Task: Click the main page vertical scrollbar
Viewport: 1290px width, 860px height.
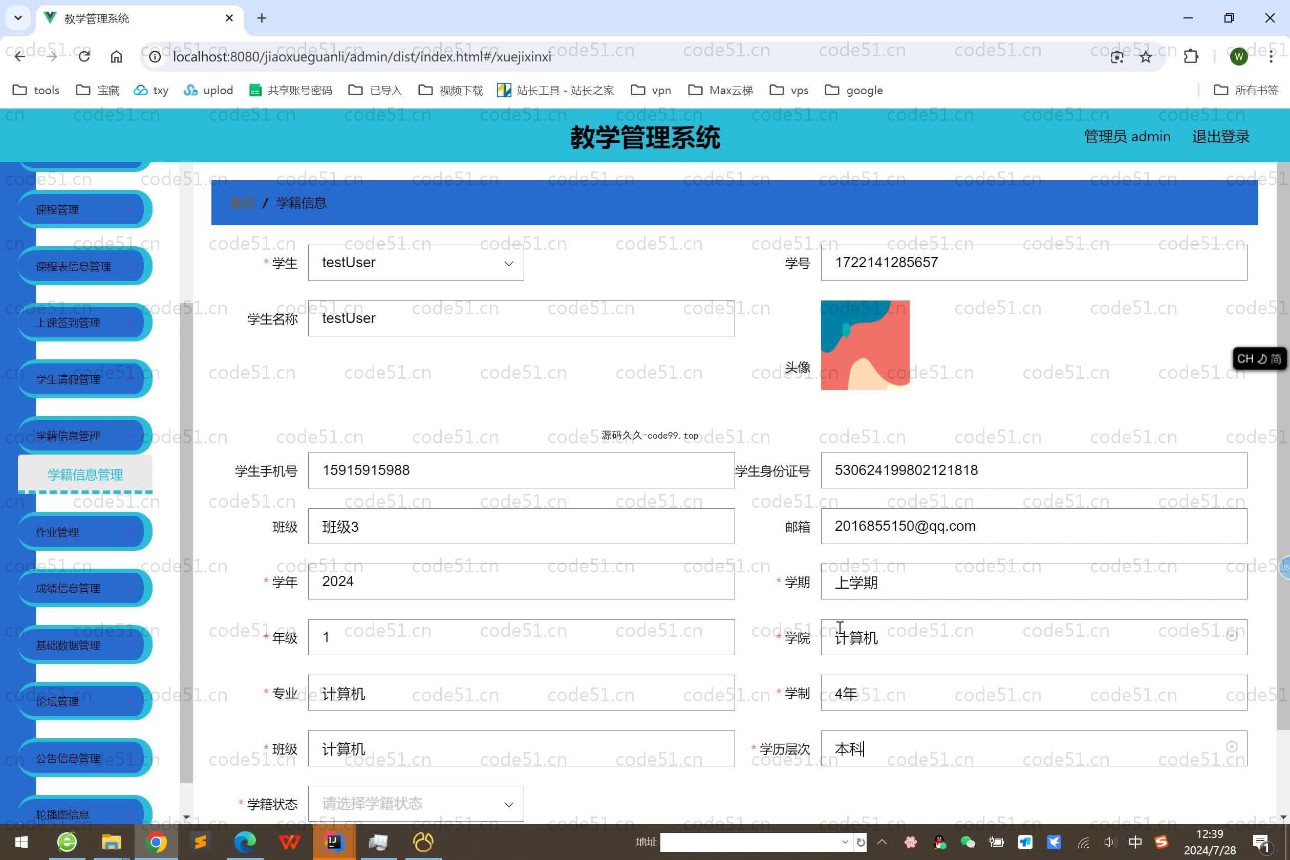Action: coord(1283,445)
